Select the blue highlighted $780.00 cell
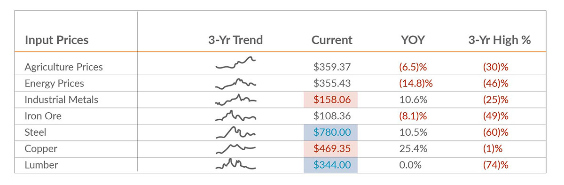 click(x=331, y=132)
